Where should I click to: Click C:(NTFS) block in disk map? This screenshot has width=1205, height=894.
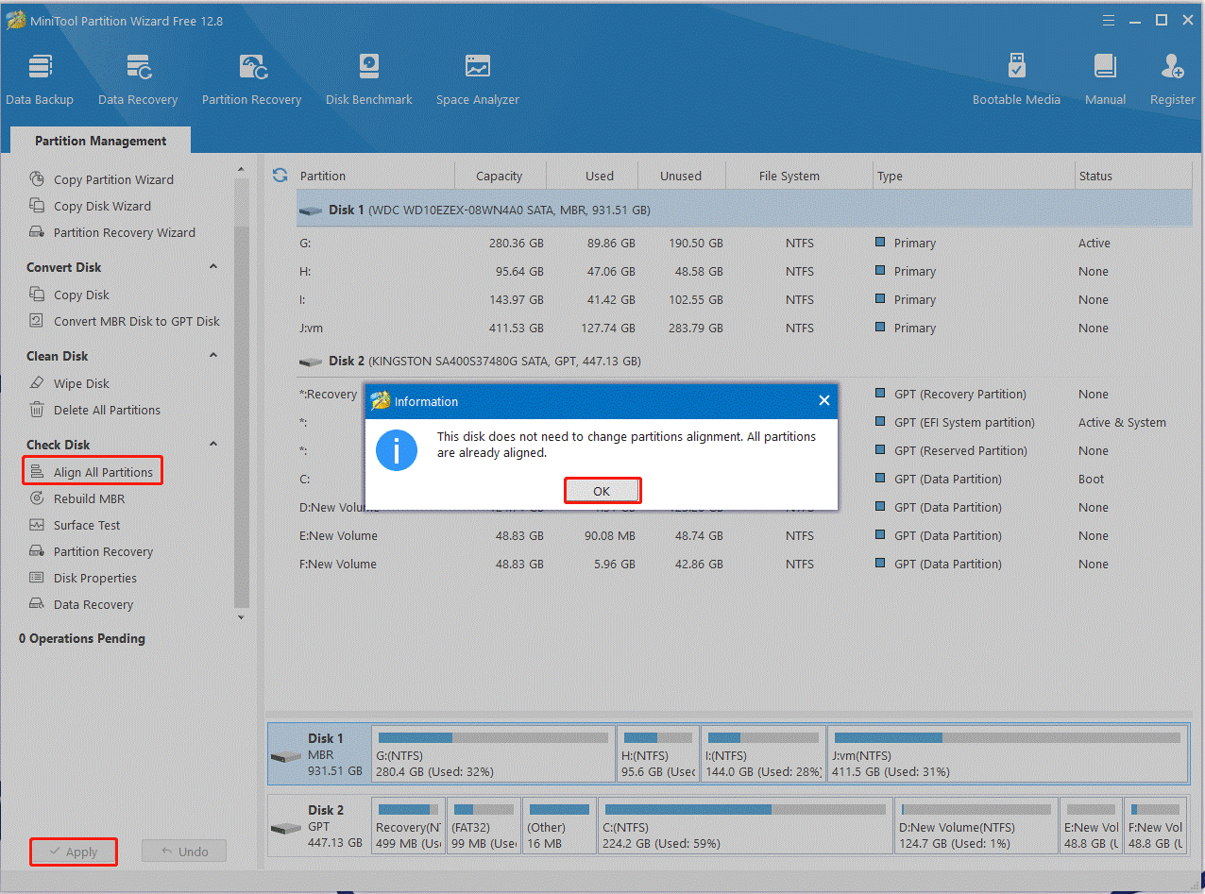[x=744, y=826]
